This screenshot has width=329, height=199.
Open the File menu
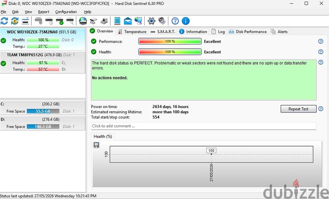pyautogui.click(x=3, y=12)
